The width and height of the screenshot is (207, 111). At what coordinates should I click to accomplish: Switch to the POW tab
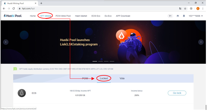click(x=85, y=78)
